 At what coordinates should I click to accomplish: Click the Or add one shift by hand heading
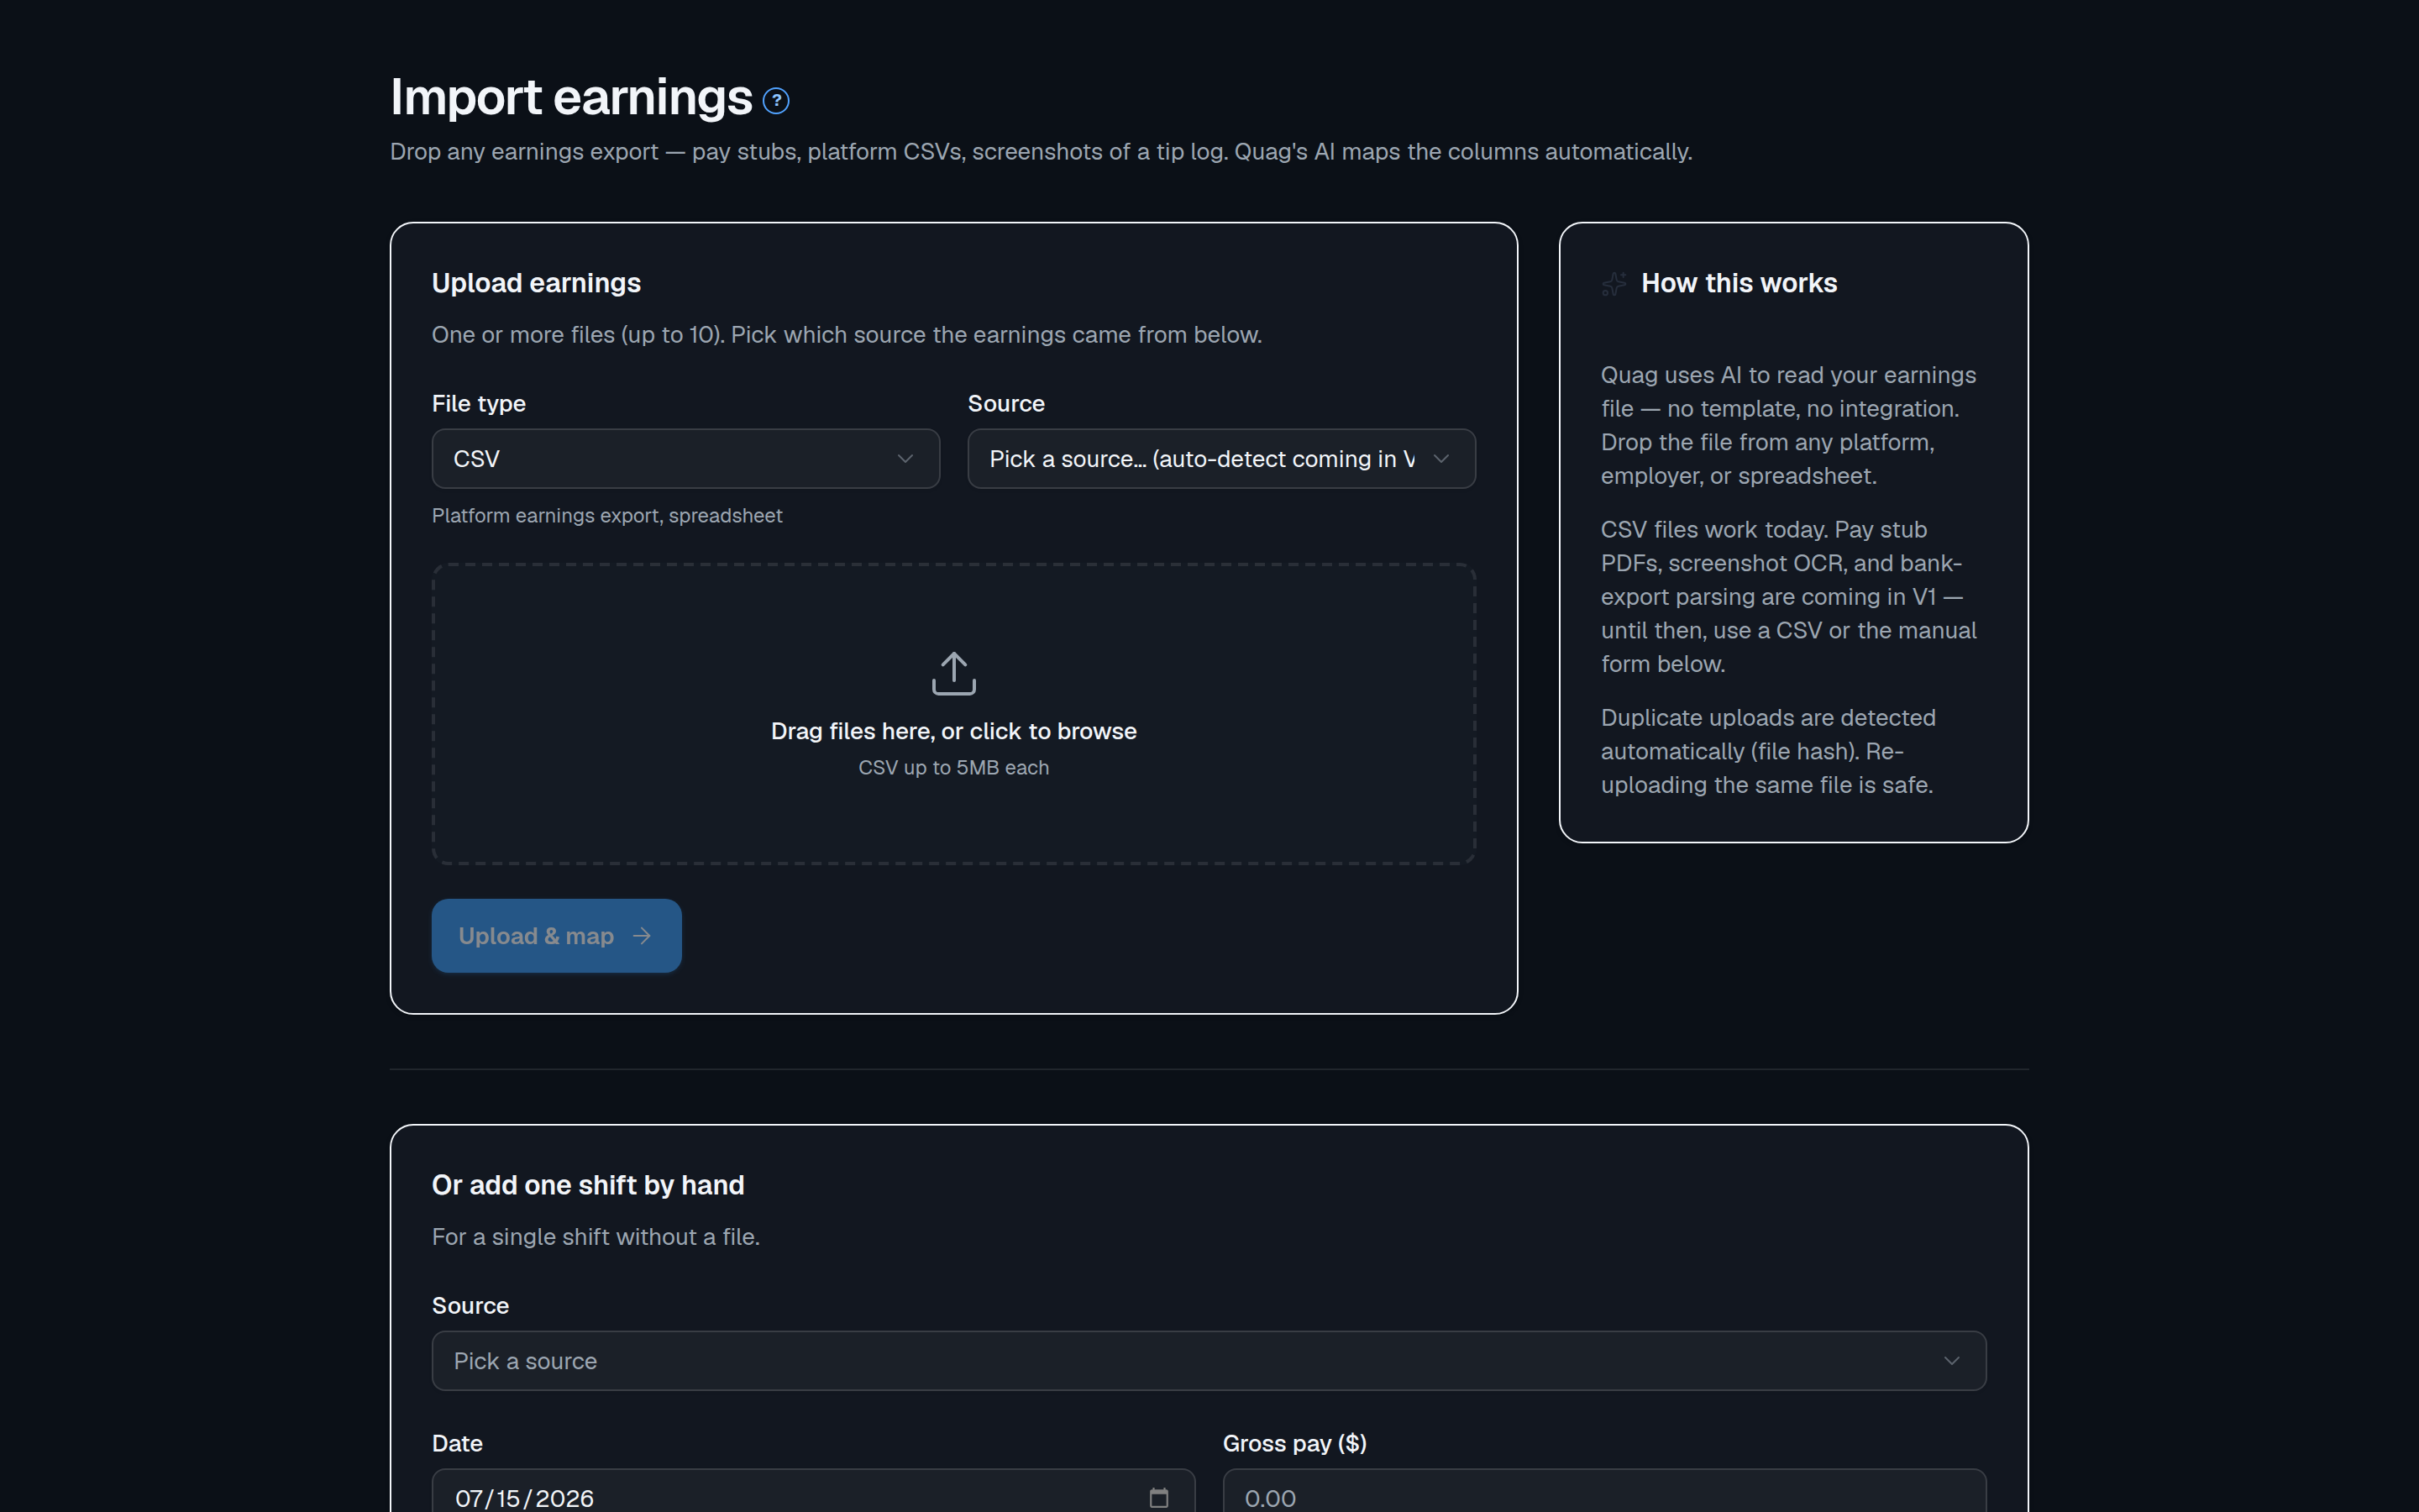point(588,1185)
